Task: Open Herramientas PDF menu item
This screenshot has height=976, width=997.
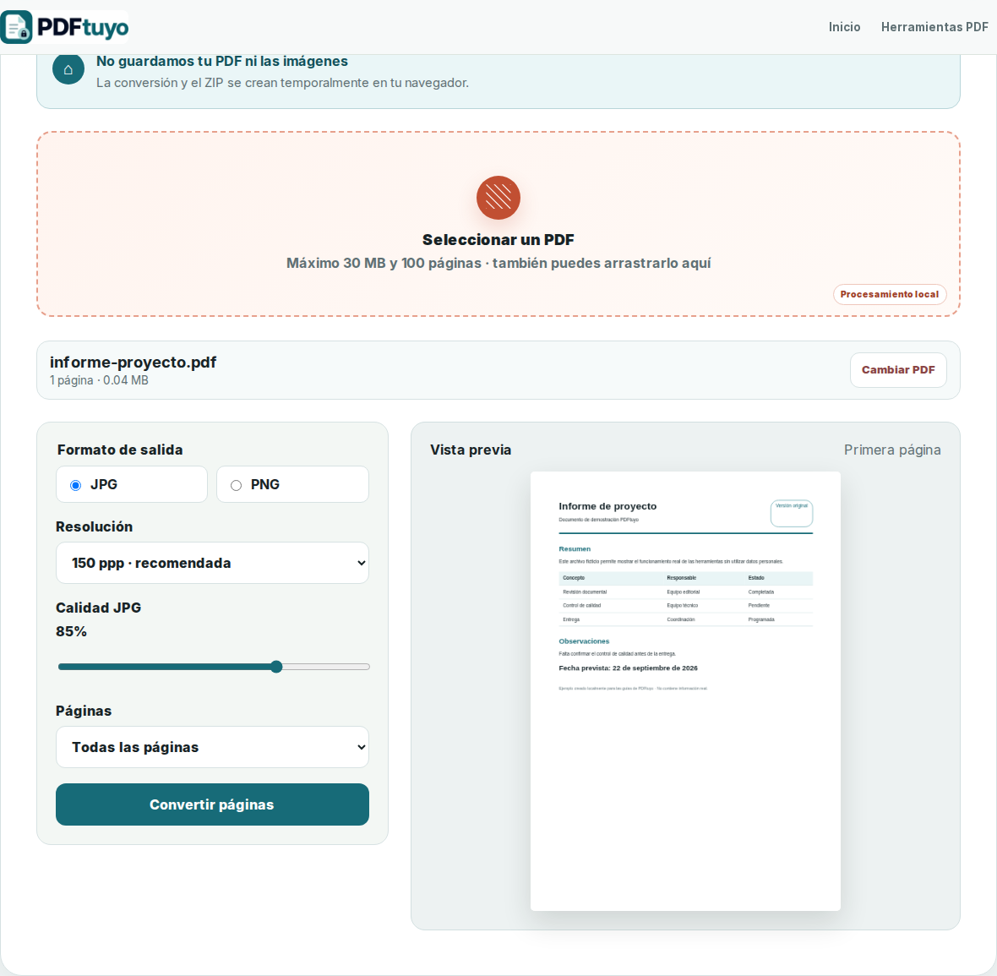Action: [x=934, y=27]
